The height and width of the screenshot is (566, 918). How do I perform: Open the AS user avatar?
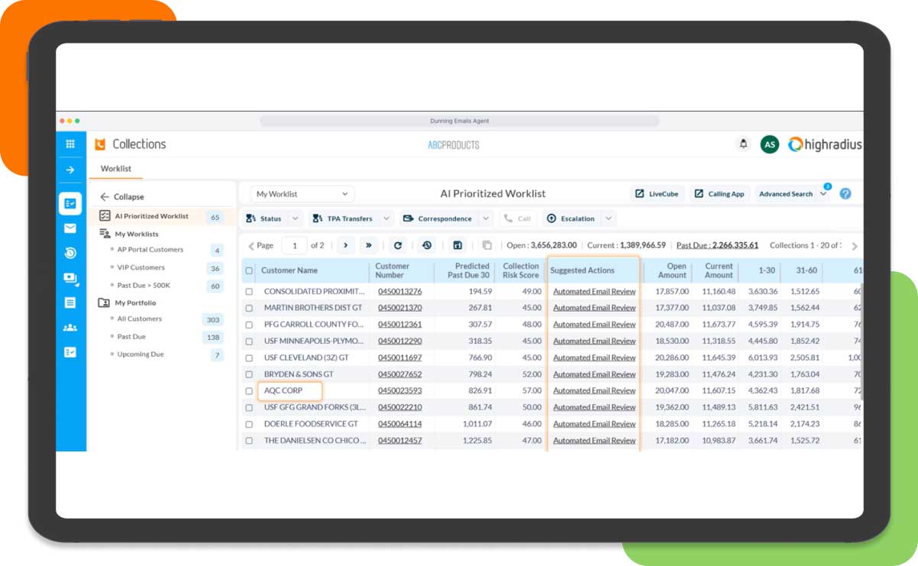coord(770,144)
